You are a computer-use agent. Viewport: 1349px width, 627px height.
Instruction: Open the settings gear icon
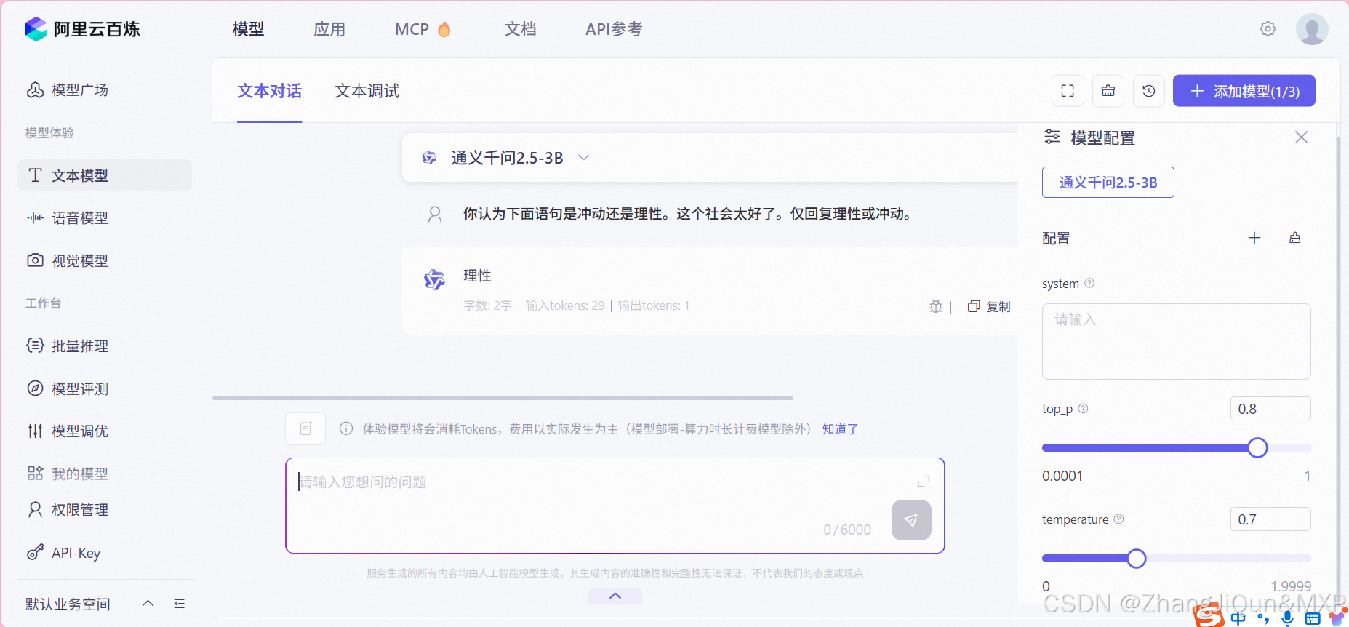[x=1268, y=29]
